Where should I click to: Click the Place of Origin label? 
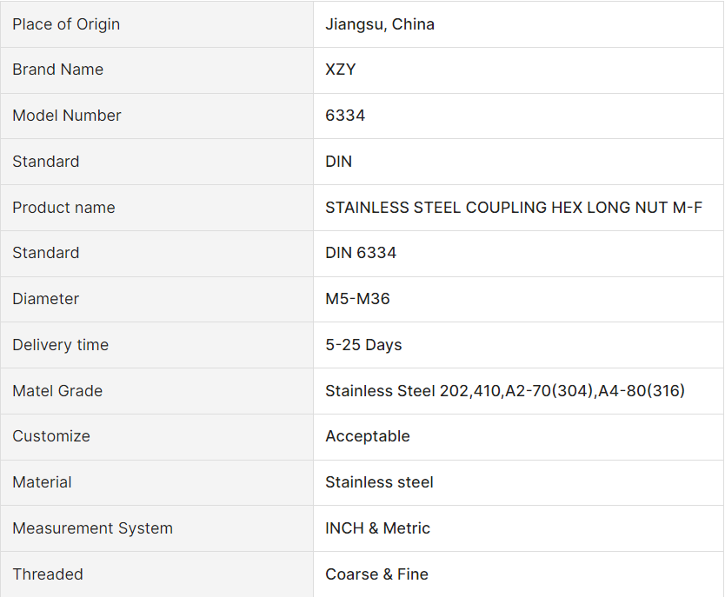click(66, 24)
